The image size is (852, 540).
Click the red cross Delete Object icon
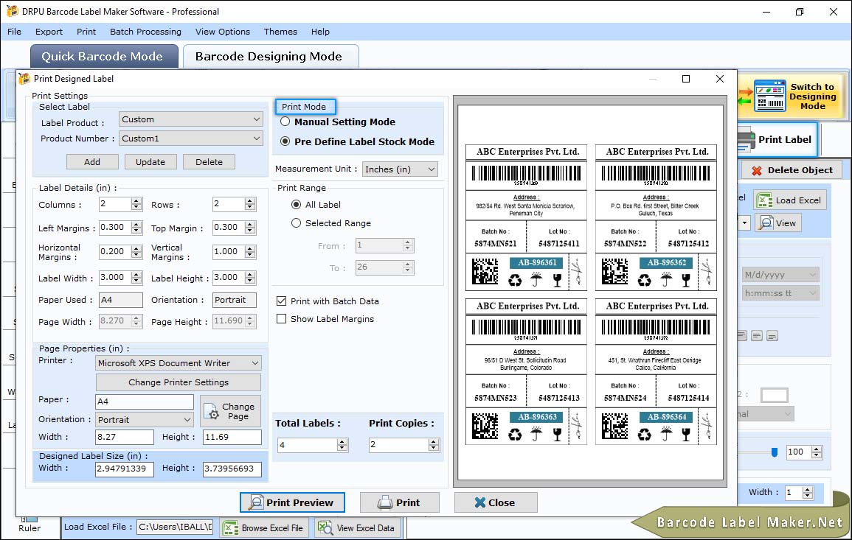point(756,170)
